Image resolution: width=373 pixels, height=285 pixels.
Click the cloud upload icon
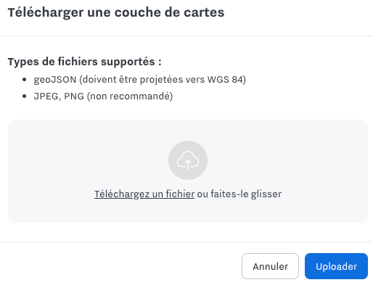(x=188, y=160)
